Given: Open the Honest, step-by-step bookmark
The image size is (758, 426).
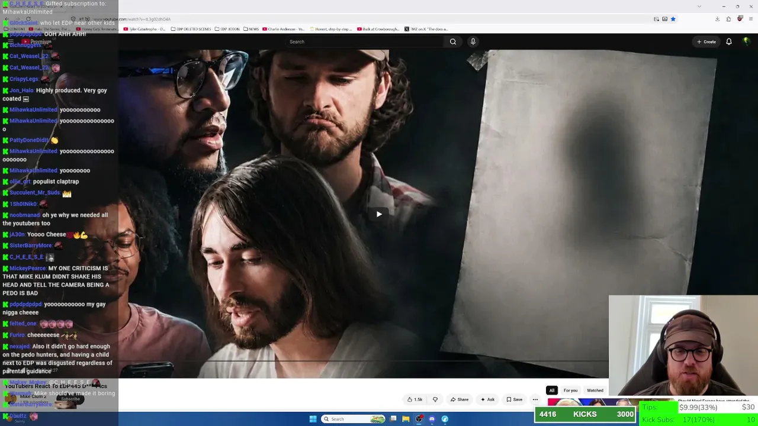Looking at the screenshot, I should click(330, 29).
